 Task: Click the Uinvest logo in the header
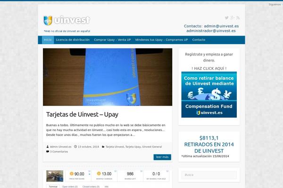point(67,20)
